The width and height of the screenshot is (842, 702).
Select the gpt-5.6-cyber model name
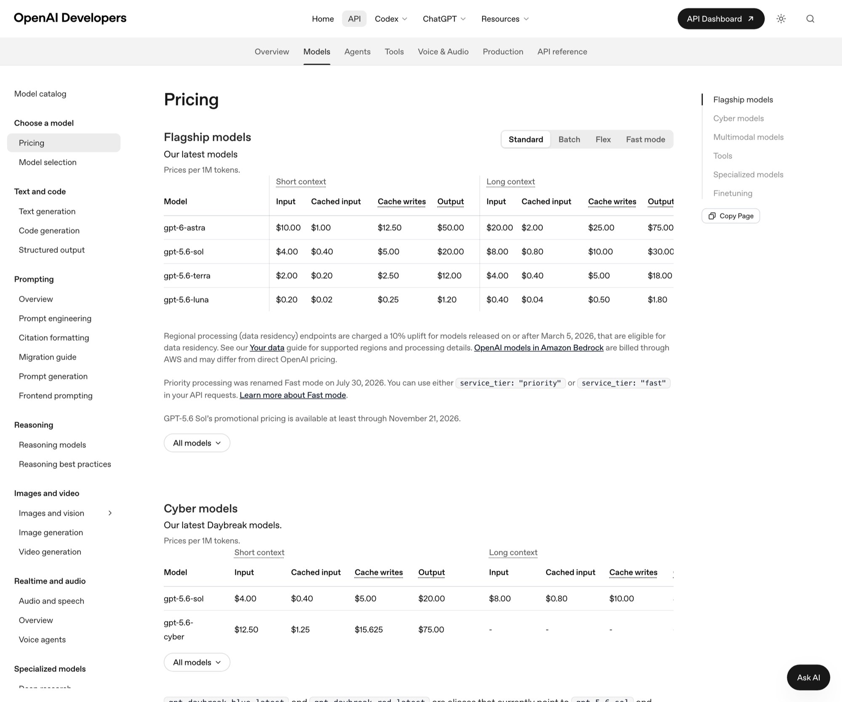(179, 630)
